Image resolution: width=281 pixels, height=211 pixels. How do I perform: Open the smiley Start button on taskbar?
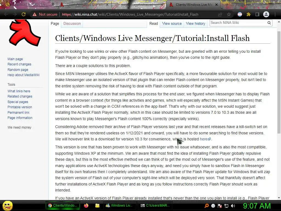(7, 206)
